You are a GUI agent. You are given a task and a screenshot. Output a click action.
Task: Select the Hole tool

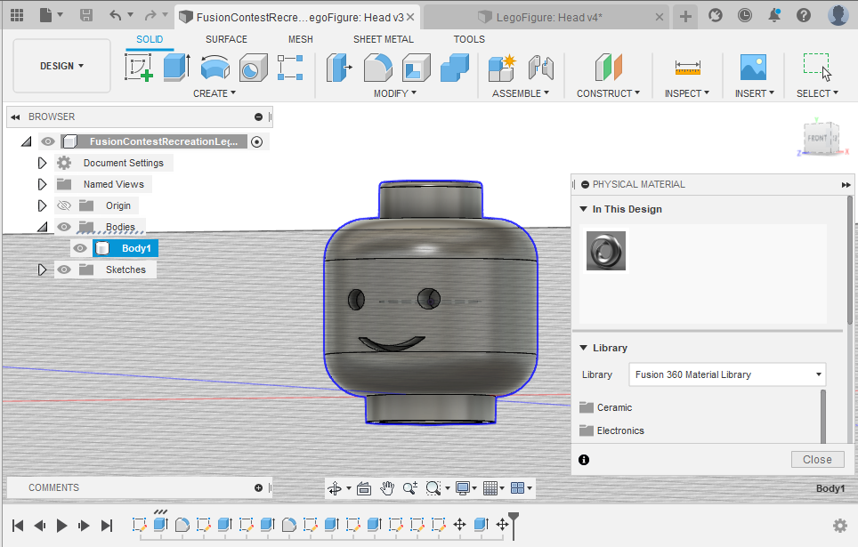[253, 68]
